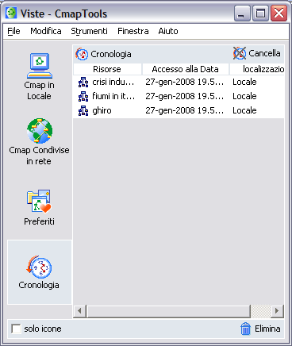Select the crisi indu... cmap icon
Image resolution: width=292 pixels, height=346 pixels.
point(83,82)
